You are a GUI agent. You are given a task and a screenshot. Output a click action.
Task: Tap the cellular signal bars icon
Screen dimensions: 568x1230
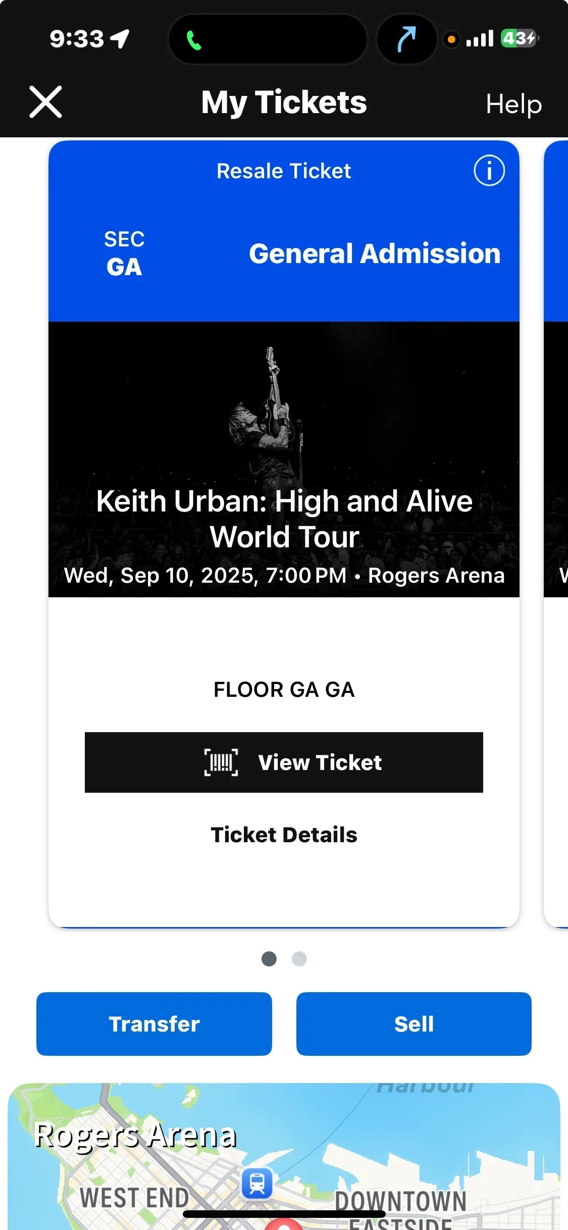(x=480, y=39)
